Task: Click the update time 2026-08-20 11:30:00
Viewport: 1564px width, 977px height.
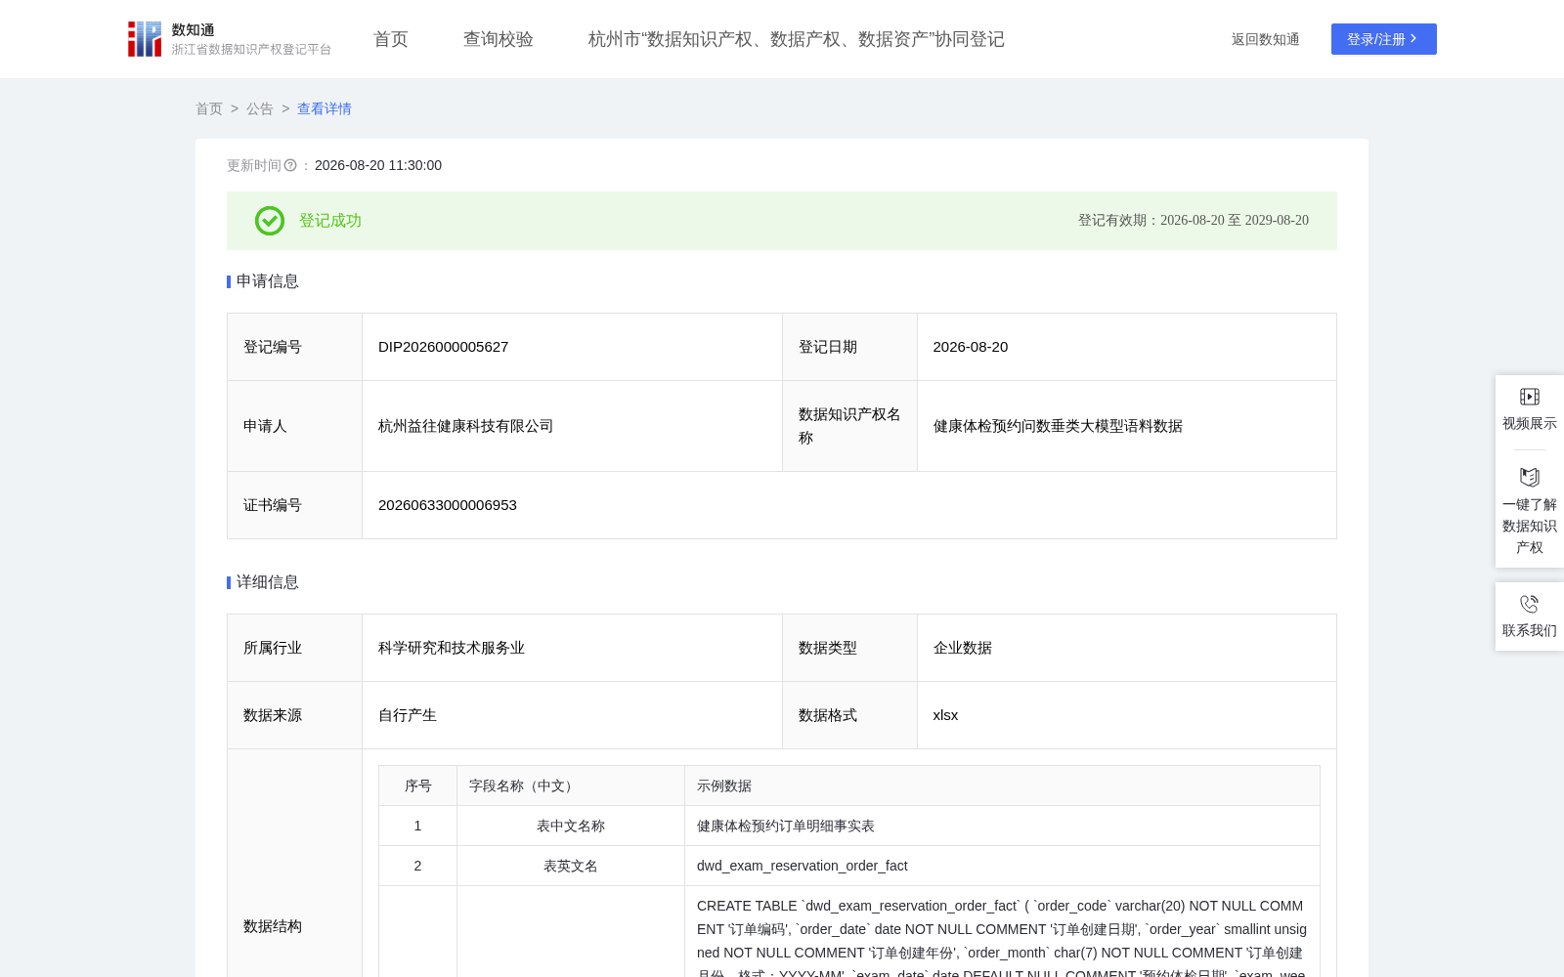Action: coord(378,165)
